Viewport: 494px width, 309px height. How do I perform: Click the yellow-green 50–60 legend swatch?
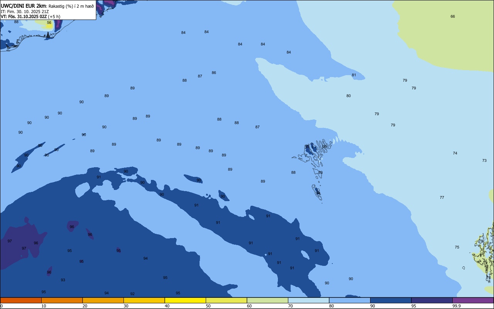(226, 300)
